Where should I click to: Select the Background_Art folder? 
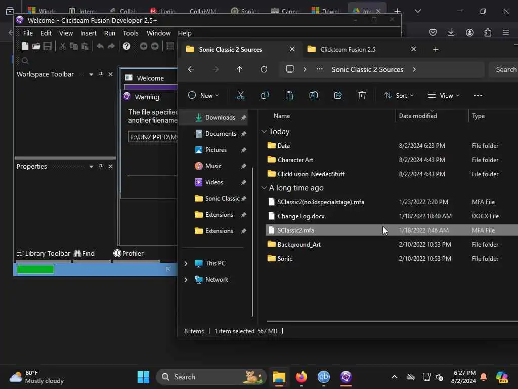392,245
